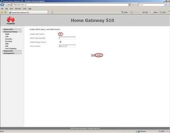The height and width of the screenshot is (133, 170).
Task: Click the Stop loading X icon
Action: 136,5
